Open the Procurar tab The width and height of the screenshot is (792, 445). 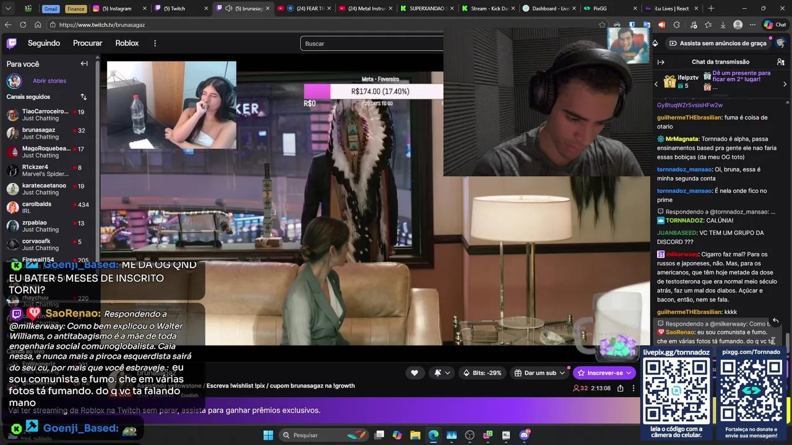click(87, 43)
